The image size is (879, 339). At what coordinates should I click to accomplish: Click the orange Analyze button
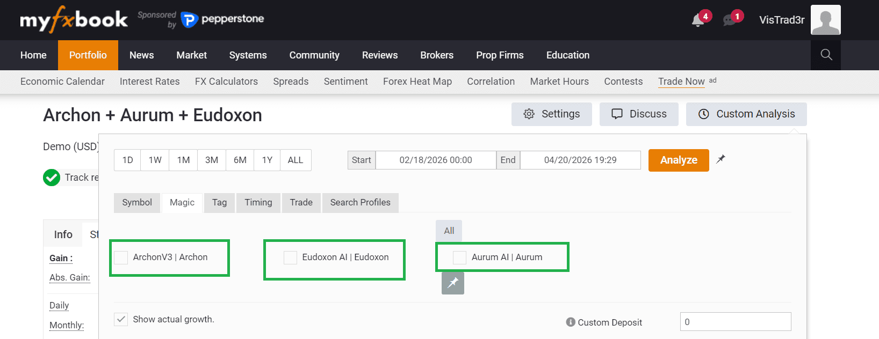point(679,160)
